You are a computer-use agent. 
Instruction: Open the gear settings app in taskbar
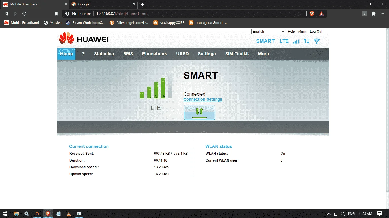[x=27, y=214]
